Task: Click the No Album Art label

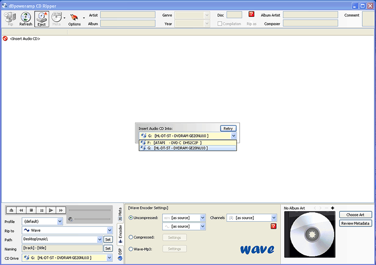Action: coord(294,208)
